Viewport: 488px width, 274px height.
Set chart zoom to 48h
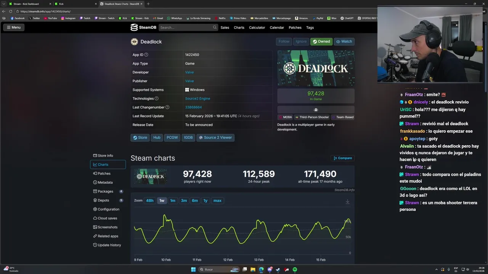tap(150, 201)
